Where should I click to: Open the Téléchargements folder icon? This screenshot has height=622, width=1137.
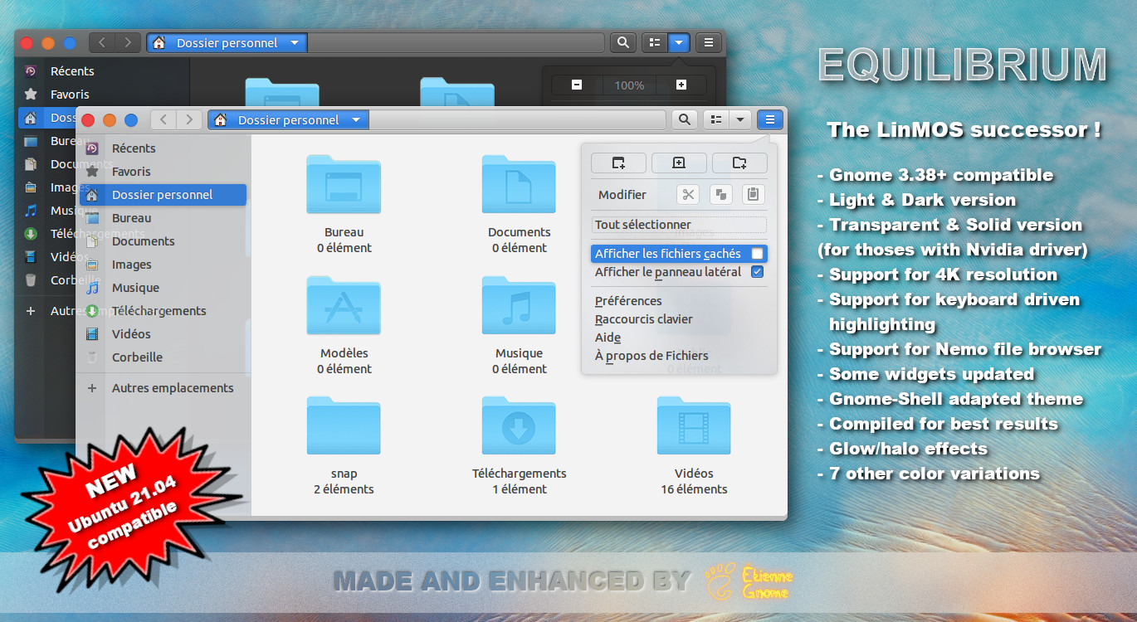pos(519,425)
